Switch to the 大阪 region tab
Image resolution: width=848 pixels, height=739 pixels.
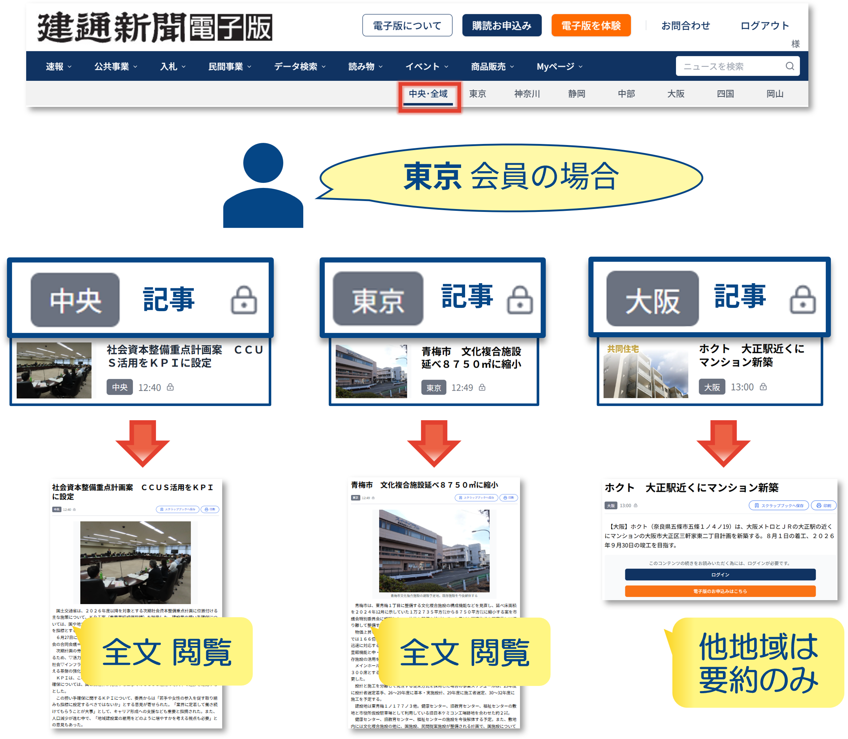click(676, 94)
